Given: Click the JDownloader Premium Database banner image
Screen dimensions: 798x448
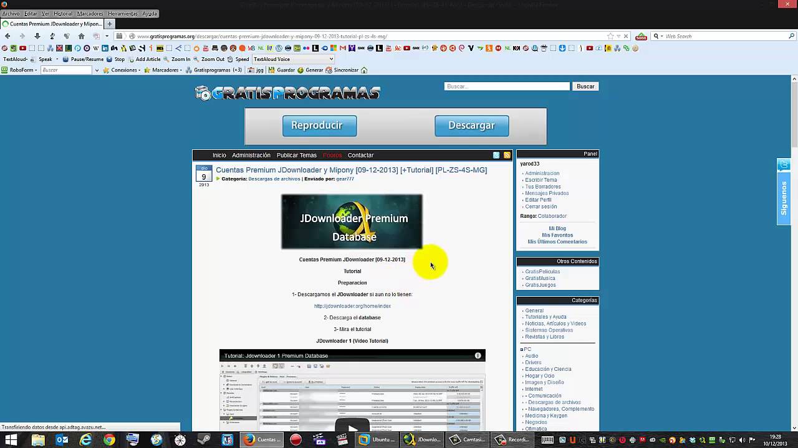Looking at the screenshot, I should 352,222.
